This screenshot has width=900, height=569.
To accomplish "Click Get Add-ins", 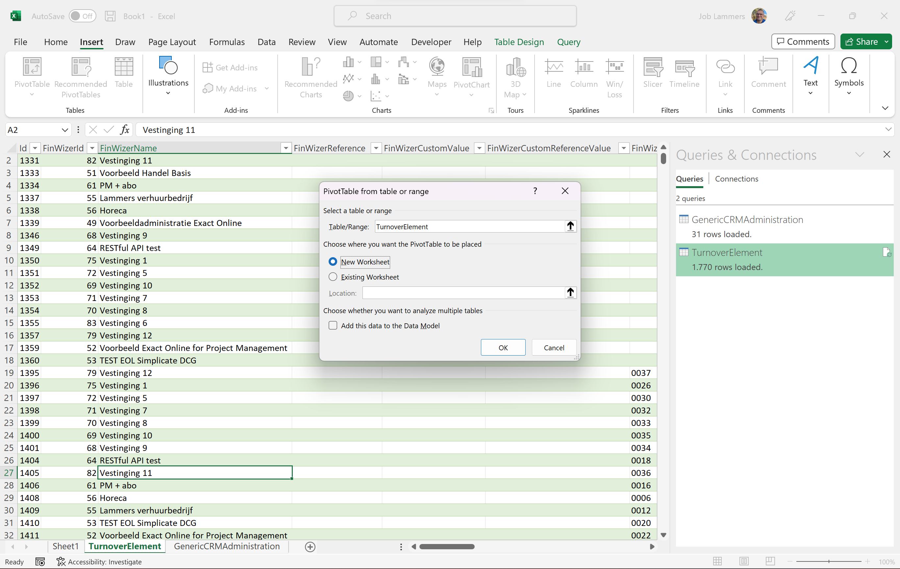I will [230, 67].
